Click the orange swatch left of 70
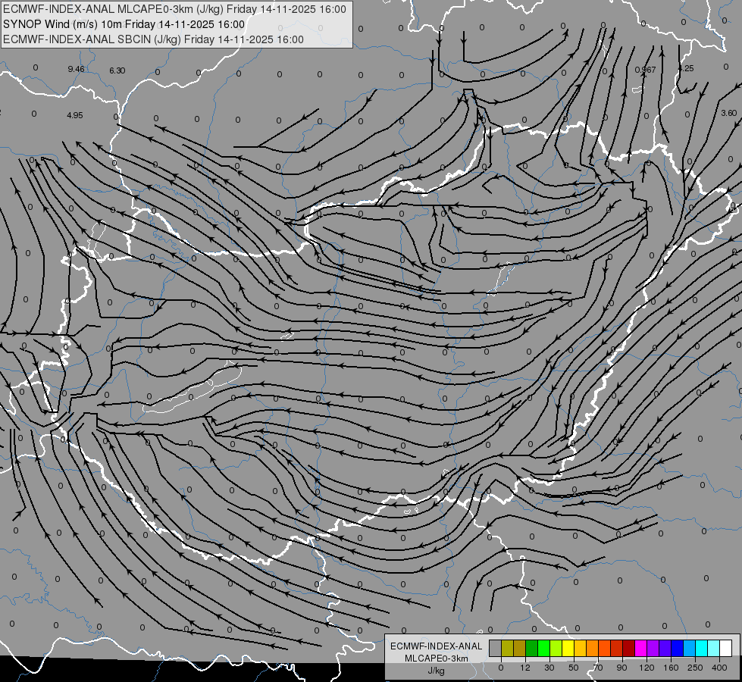This screenshot has width=742, height=682. [593, 649]
